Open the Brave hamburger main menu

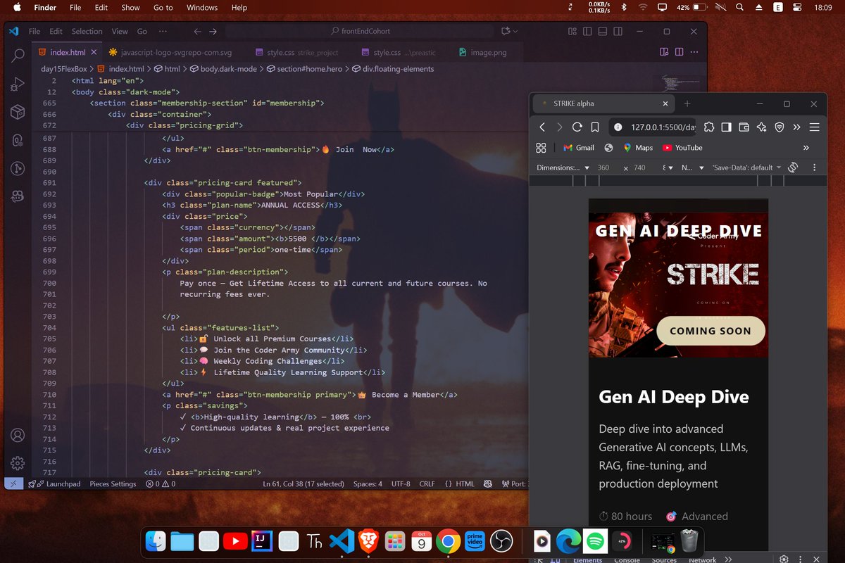(815, 127)
